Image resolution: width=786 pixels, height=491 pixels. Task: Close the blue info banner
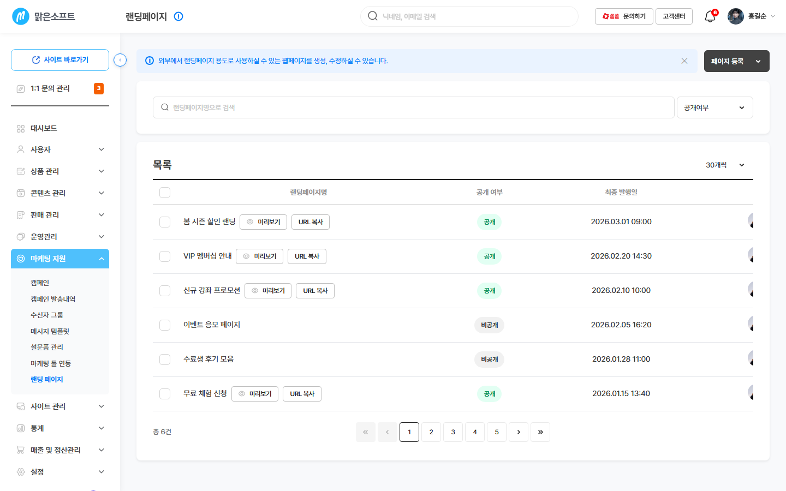pos(684,61)
